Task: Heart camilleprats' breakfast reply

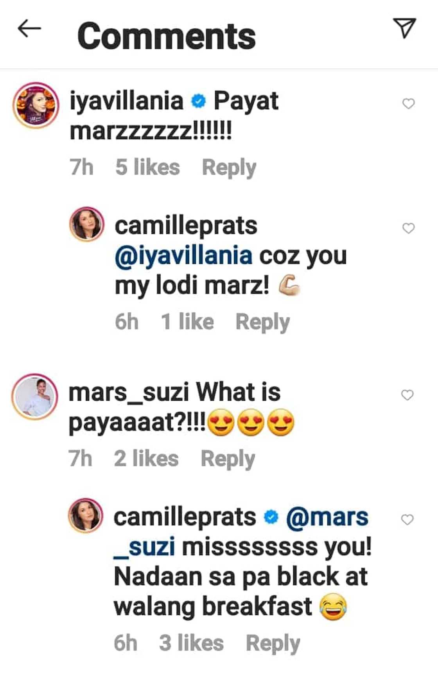Action: [x=407, y=520]
